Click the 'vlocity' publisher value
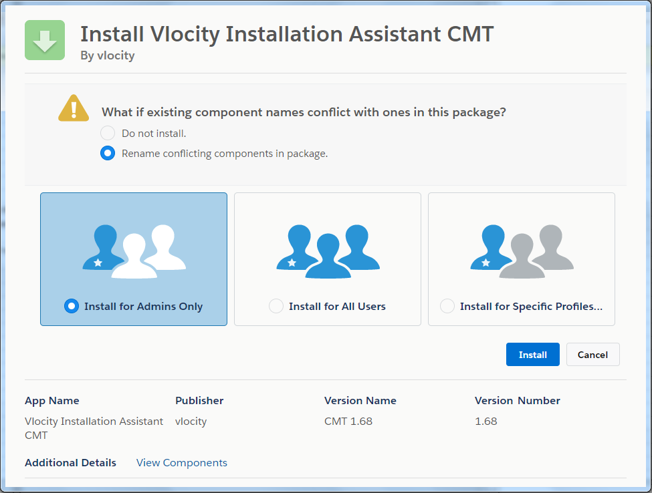The height and width of the screenshot is (493, 652). click(x=191, y=422)
